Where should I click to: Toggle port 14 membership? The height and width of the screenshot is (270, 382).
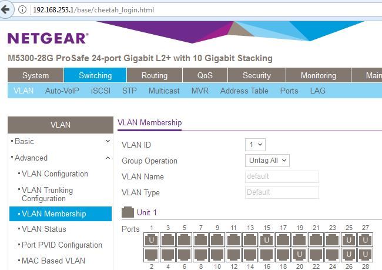250,254
